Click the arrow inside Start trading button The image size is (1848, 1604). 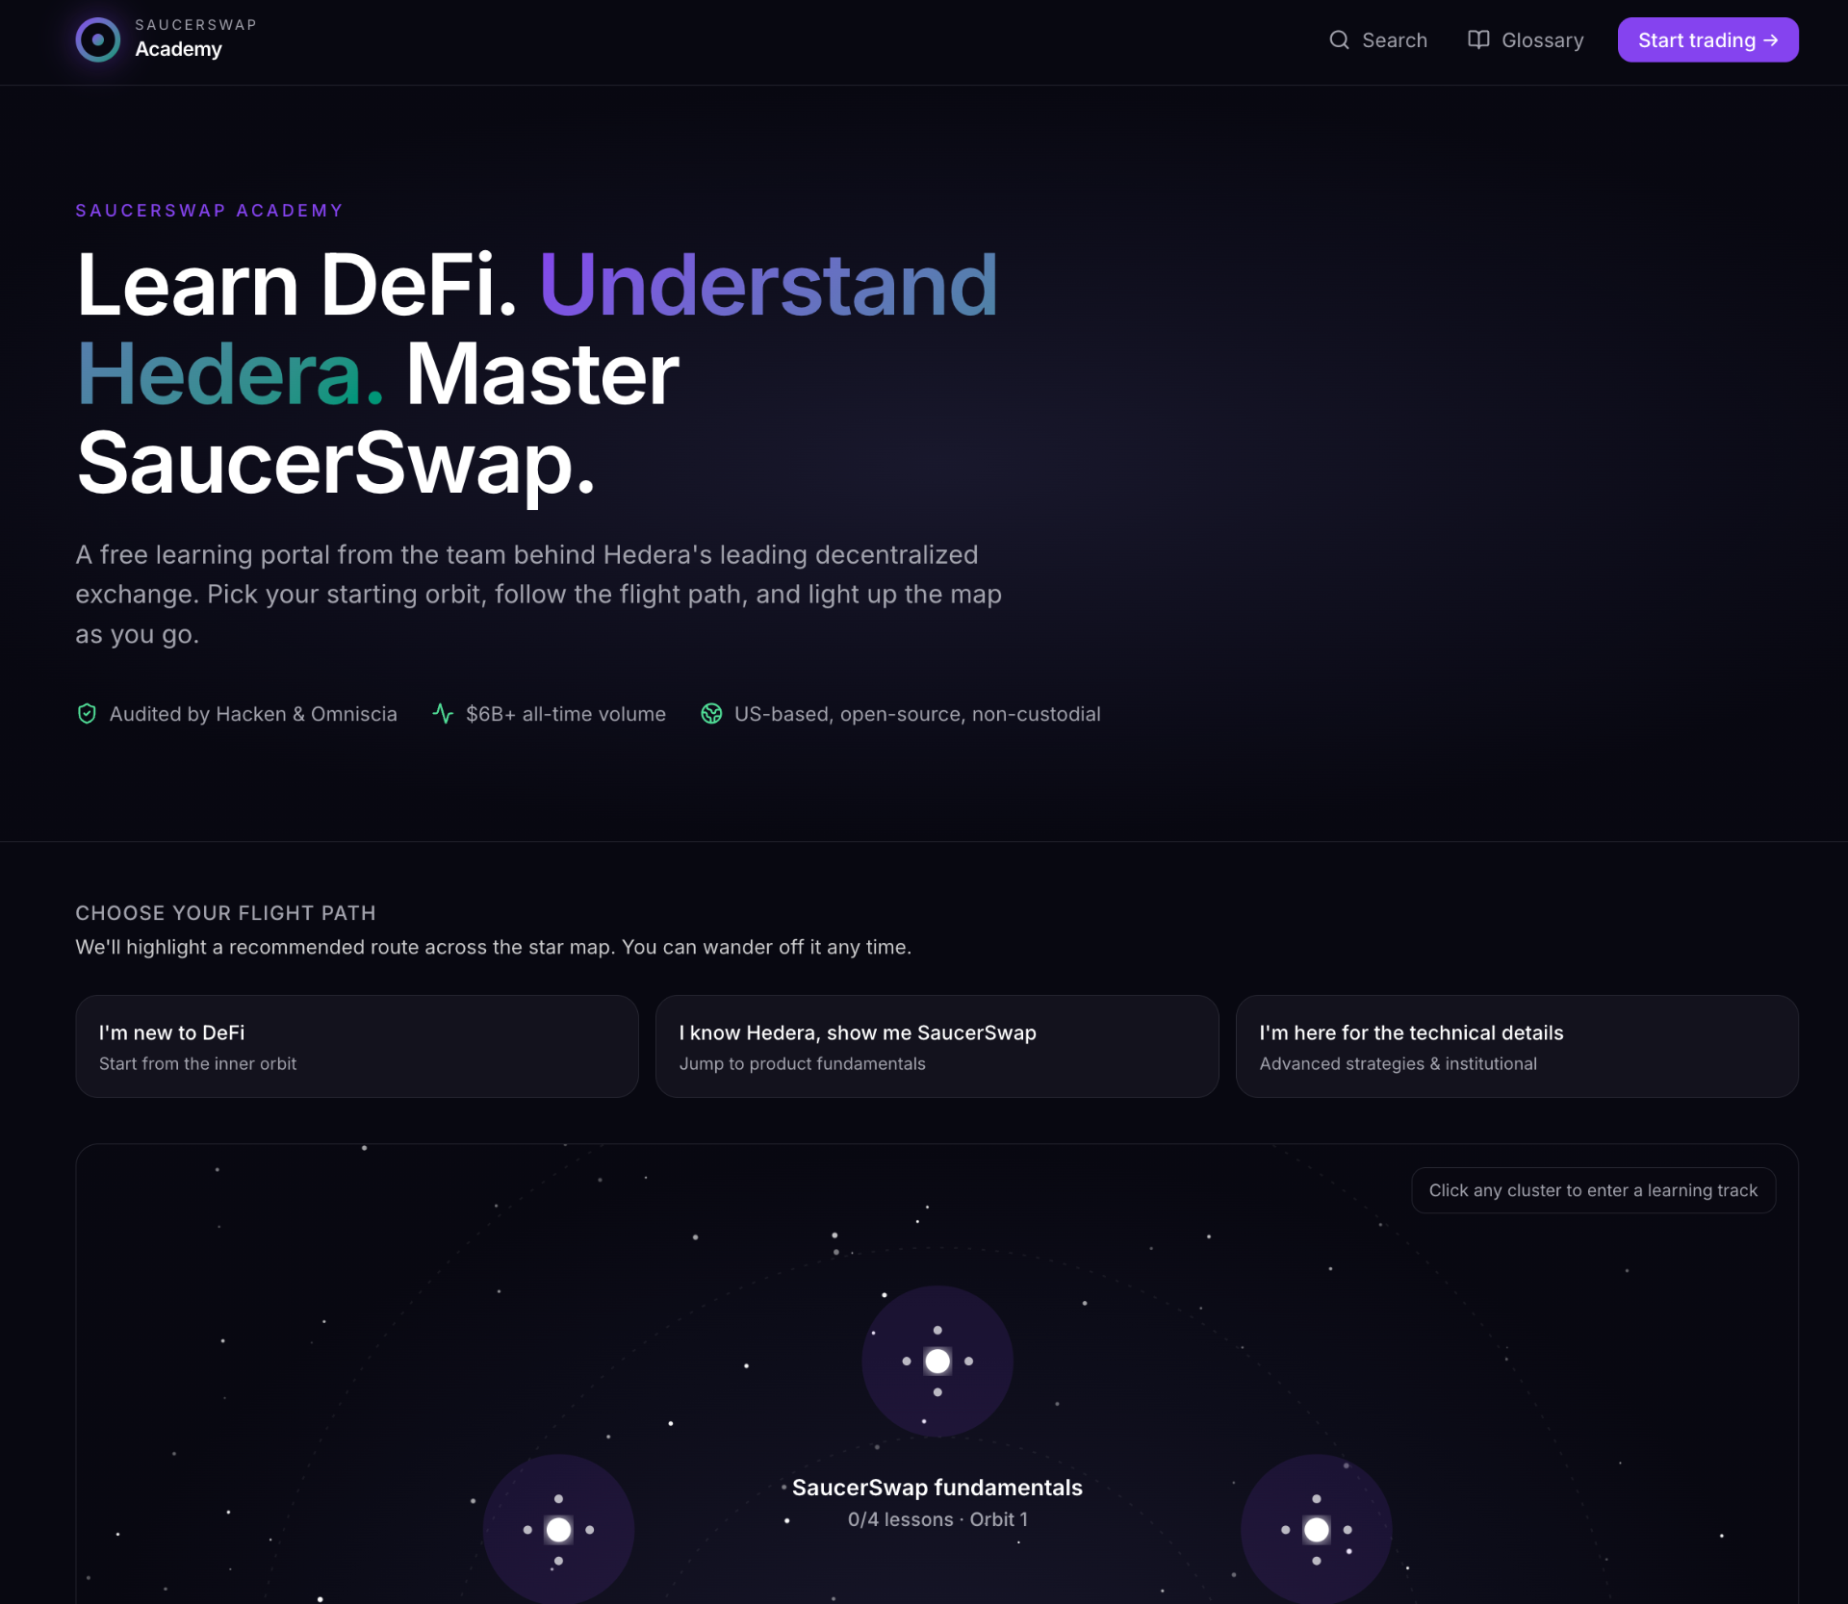(1770, 40)
